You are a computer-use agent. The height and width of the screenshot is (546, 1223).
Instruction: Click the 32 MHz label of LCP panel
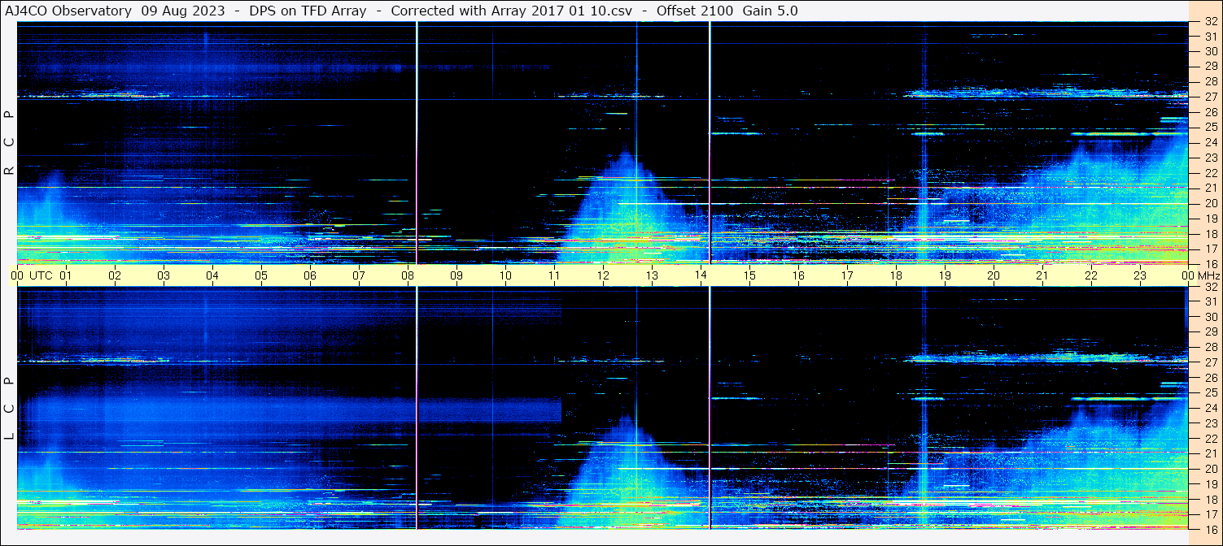1211,287
